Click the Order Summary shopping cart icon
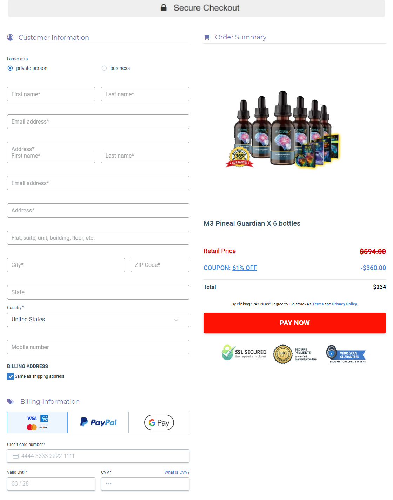Viewport: 393px width, 500px height. [207, 37]
